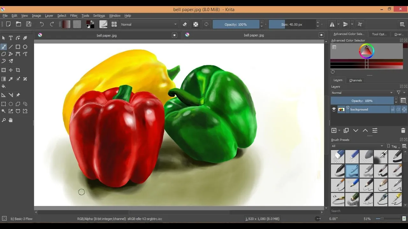The width and height of the screenshot is (408, 229).
Task: Pick the Color Picker eyedropper tool
Action: pos(11,79)
